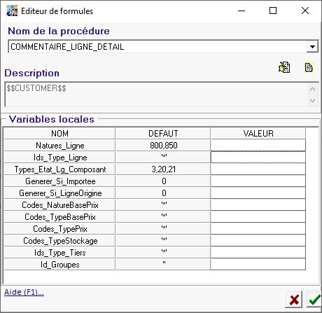Select the Generer_Si_Importee row name
The width and height of the screenshot is (322, 313).
tap(59, 181)
